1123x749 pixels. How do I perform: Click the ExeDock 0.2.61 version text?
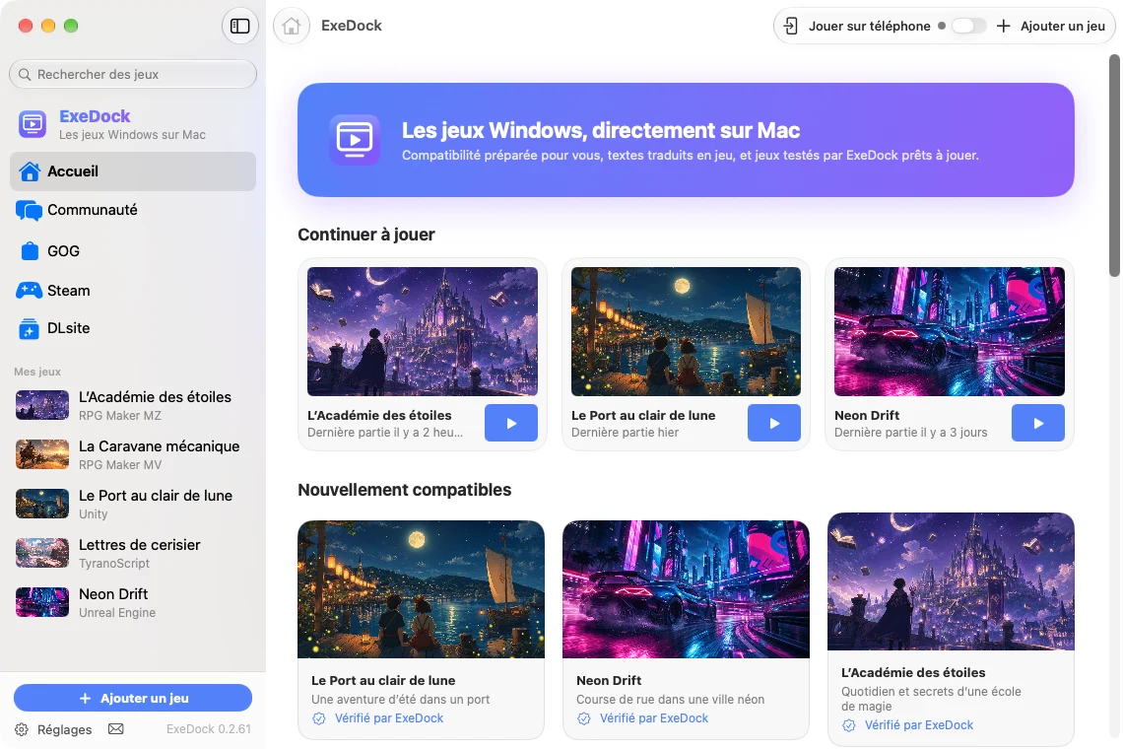209,729
